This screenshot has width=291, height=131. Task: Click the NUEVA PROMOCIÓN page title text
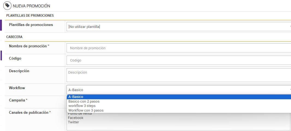(31, 6)
